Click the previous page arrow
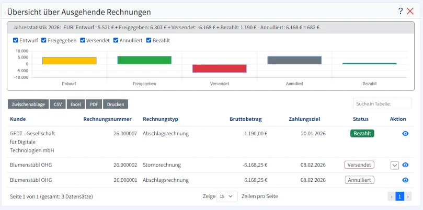 point(392,197)
